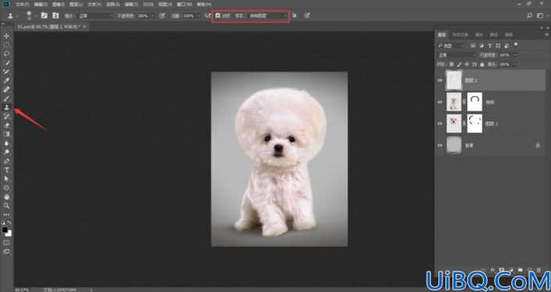Select the 图层 1 layer mask thumbnail
The image size is (551, 292).
point(474,123)
